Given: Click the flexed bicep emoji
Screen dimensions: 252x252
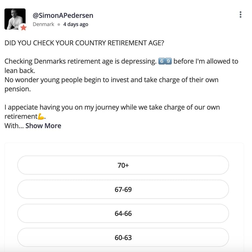Looking at the screenshot, I should tap(41, 116).
